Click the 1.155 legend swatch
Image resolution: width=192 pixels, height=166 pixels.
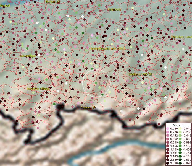click(168, 146)
